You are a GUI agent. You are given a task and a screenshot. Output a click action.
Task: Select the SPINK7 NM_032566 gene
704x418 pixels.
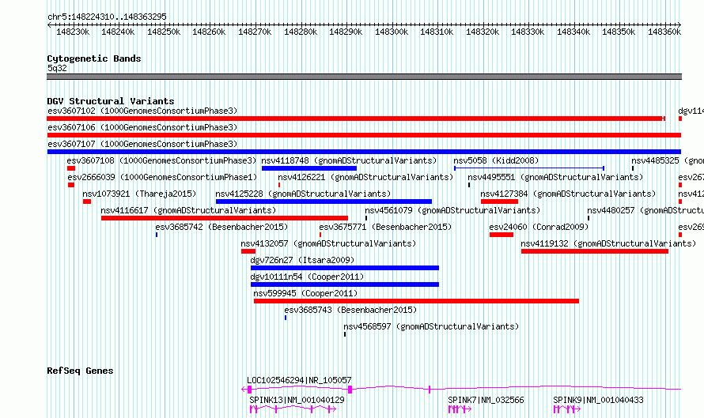pos(486,400)
